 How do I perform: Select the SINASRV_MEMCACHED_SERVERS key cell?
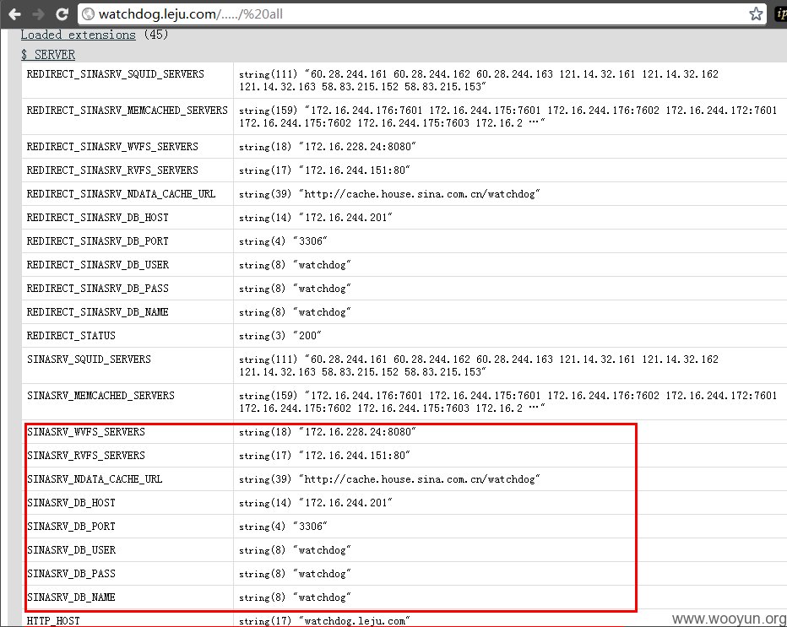click(100, 396)
